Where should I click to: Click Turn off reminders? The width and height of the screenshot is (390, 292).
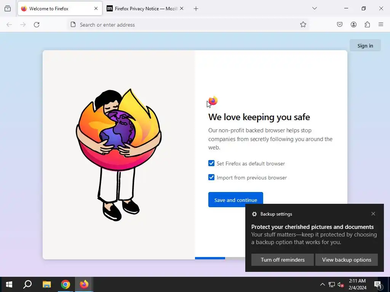click(283, 260)
